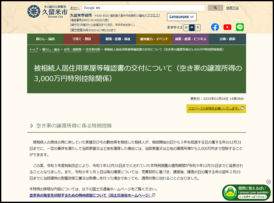The height and width of the screenshot is (203, 274).
Task: Open the Facebook page icon
Action: click(215, 27)
